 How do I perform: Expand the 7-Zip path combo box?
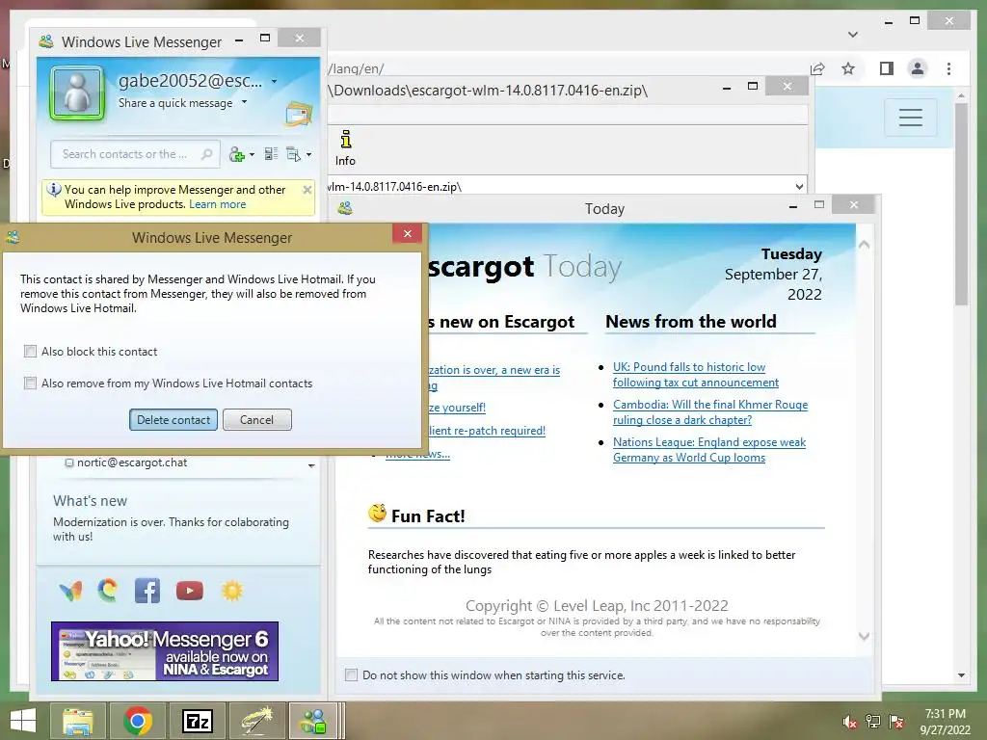[799, 187]
